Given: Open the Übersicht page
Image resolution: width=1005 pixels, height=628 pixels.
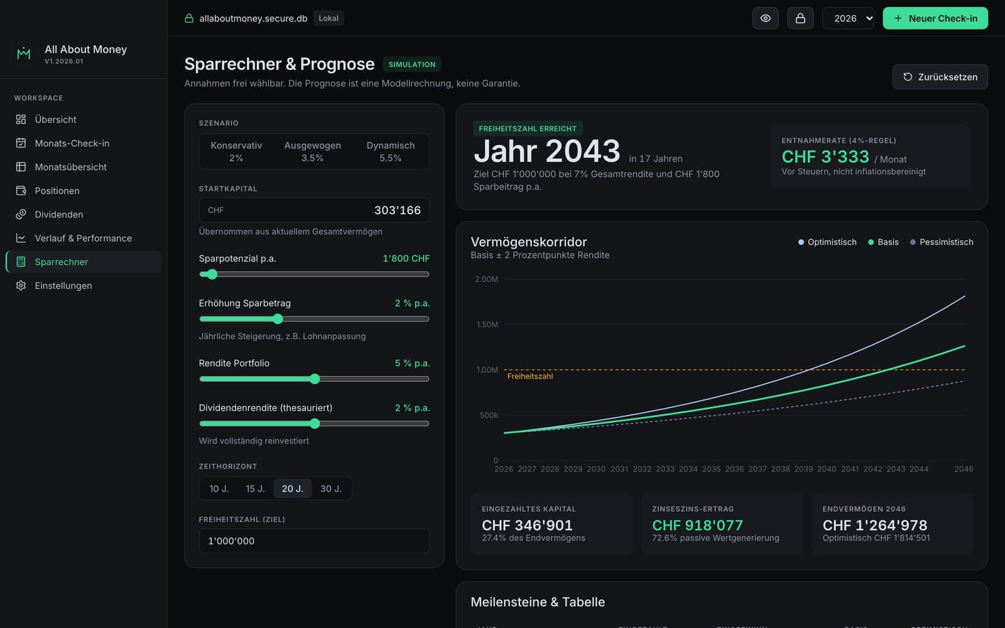Looking at the screenshot, I should pos(83,119).
